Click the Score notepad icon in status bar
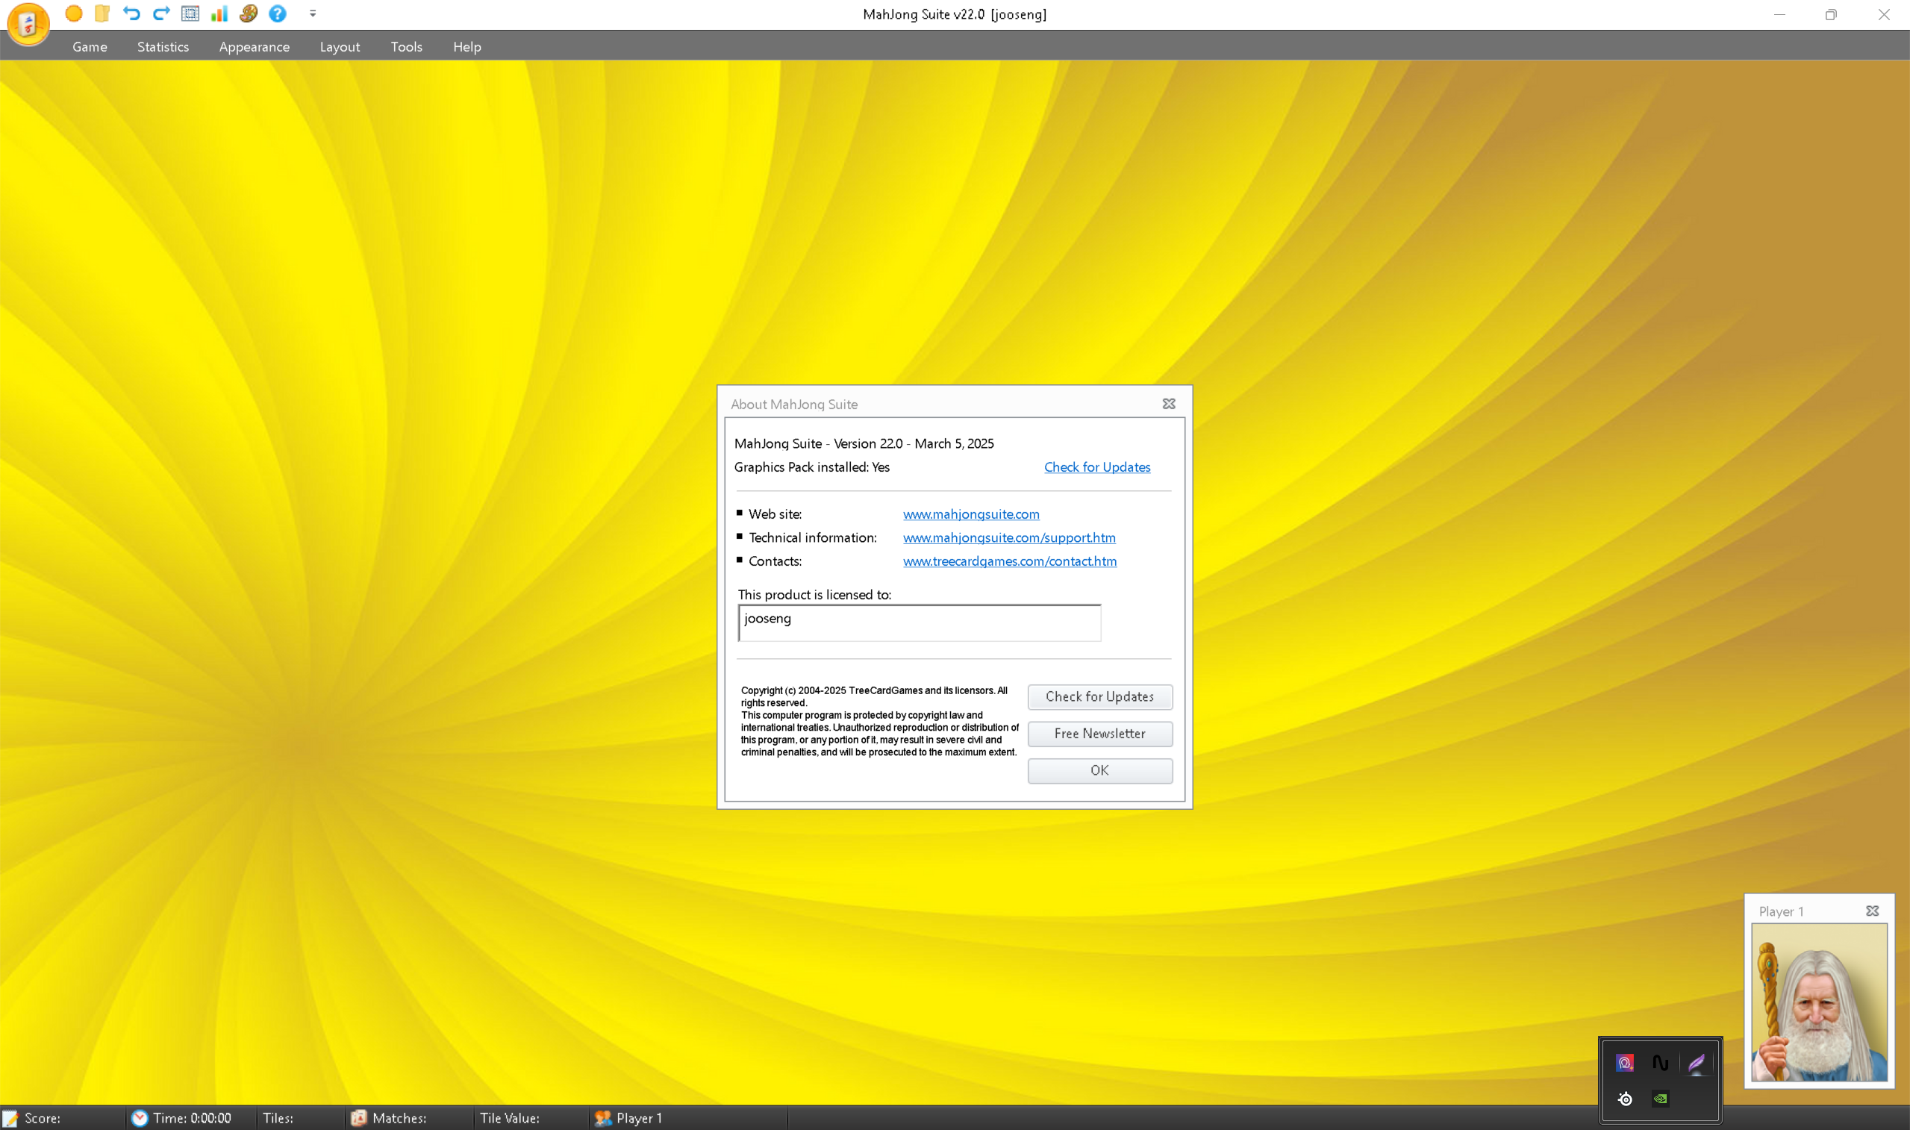Viewport: 1910px width, 1130px height. pyautogui.click(x=10, y=1118)
